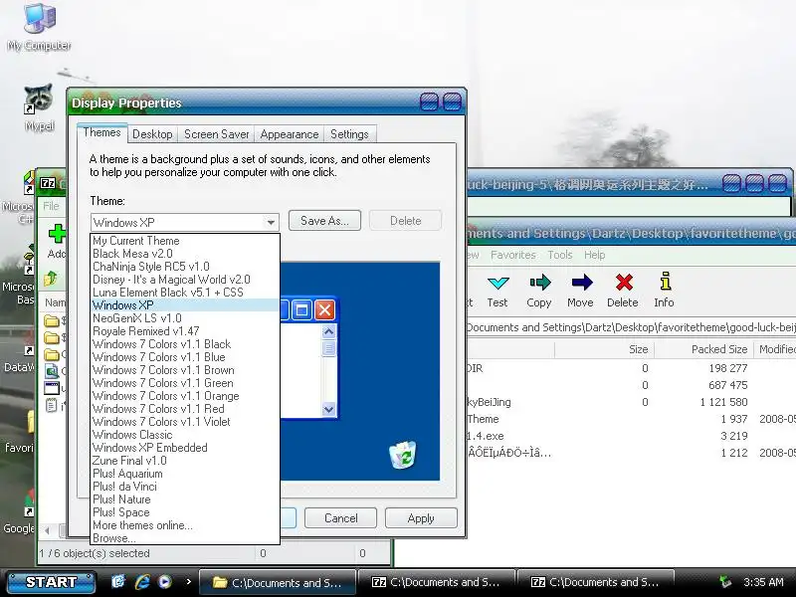Image resolution: width=796 pixels, height=597 pixels.
Task: Select Windows XP Embedded theme
Action: [x=185, y=448]
